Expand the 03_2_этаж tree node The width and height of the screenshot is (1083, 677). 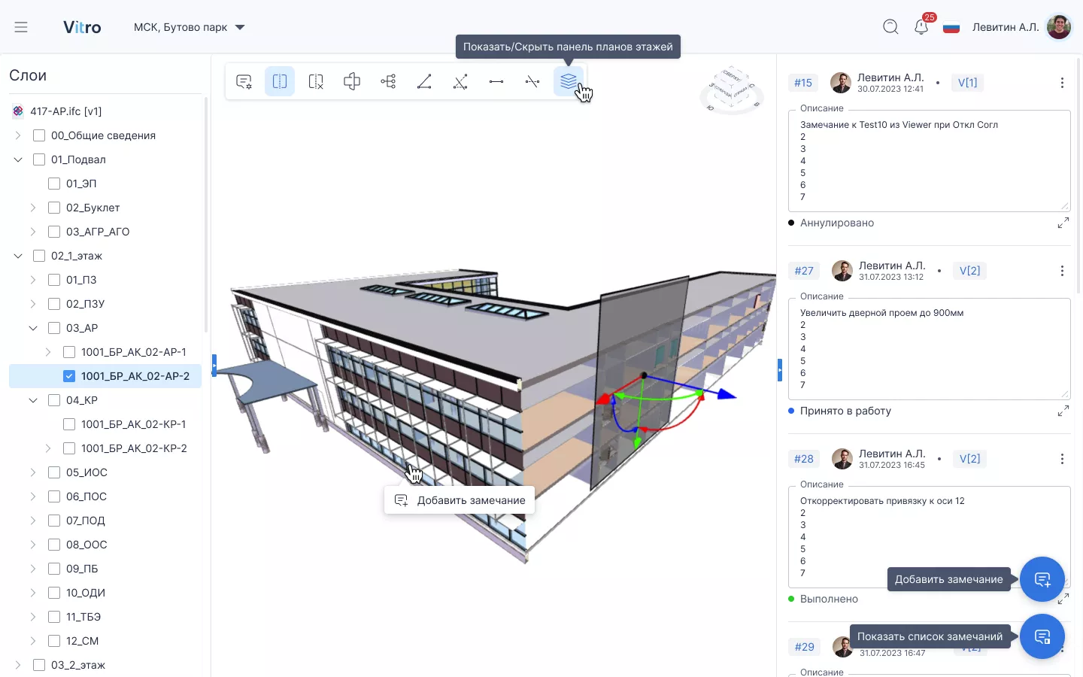coord(18,665)
